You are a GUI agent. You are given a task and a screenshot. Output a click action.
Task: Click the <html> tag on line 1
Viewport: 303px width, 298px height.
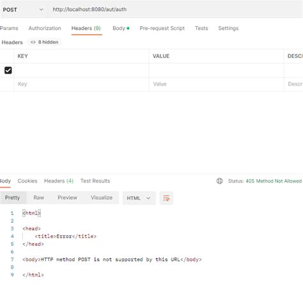[31, 213]
